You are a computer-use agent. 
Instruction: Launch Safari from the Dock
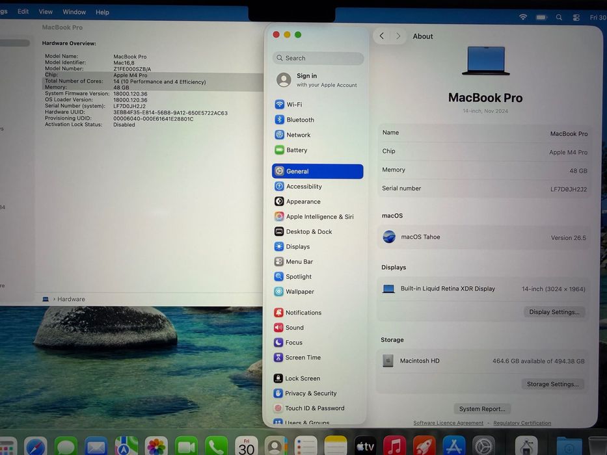[36, 446]
